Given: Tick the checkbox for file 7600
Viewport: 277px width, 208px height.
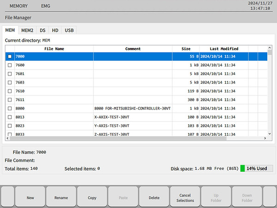Looking at the screenshot, I should (x=10, y=65).
